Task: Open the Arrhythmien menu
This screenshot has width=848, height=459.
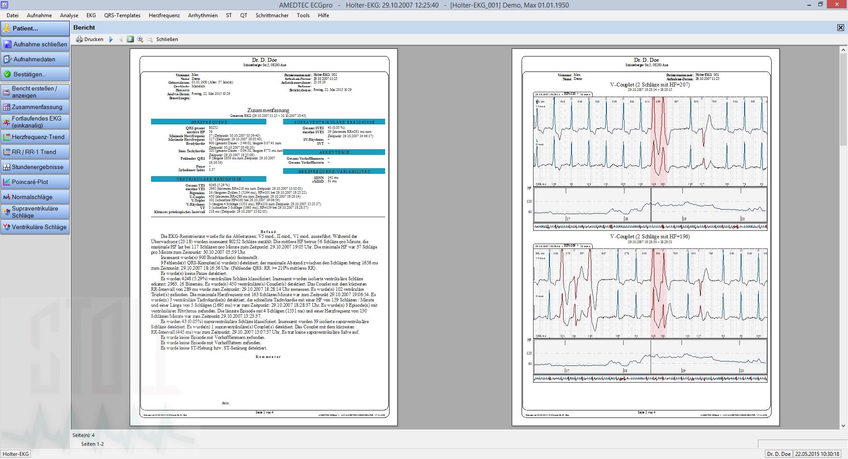Action: (203, 15)
